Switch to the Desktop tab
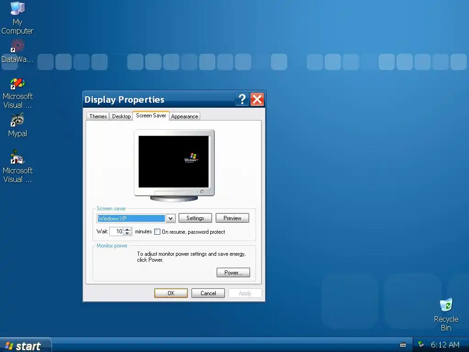Image resolution: width=469 pixels, height=352 pixels. click(121, 116)
